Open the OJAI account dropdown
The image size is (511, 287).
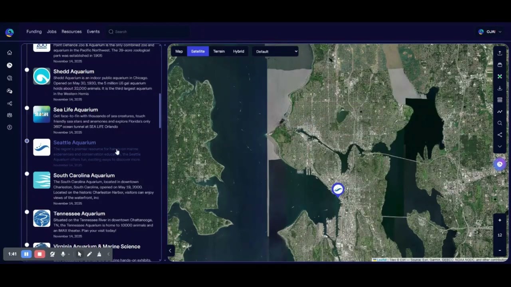[490, 32]
